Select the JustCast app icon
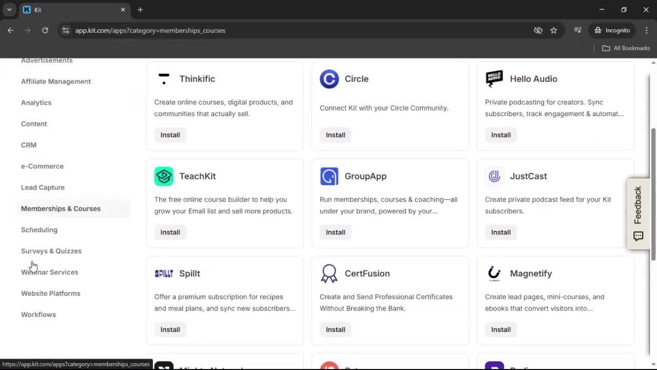Screen dimensions: 657x370 pos(494,176)
